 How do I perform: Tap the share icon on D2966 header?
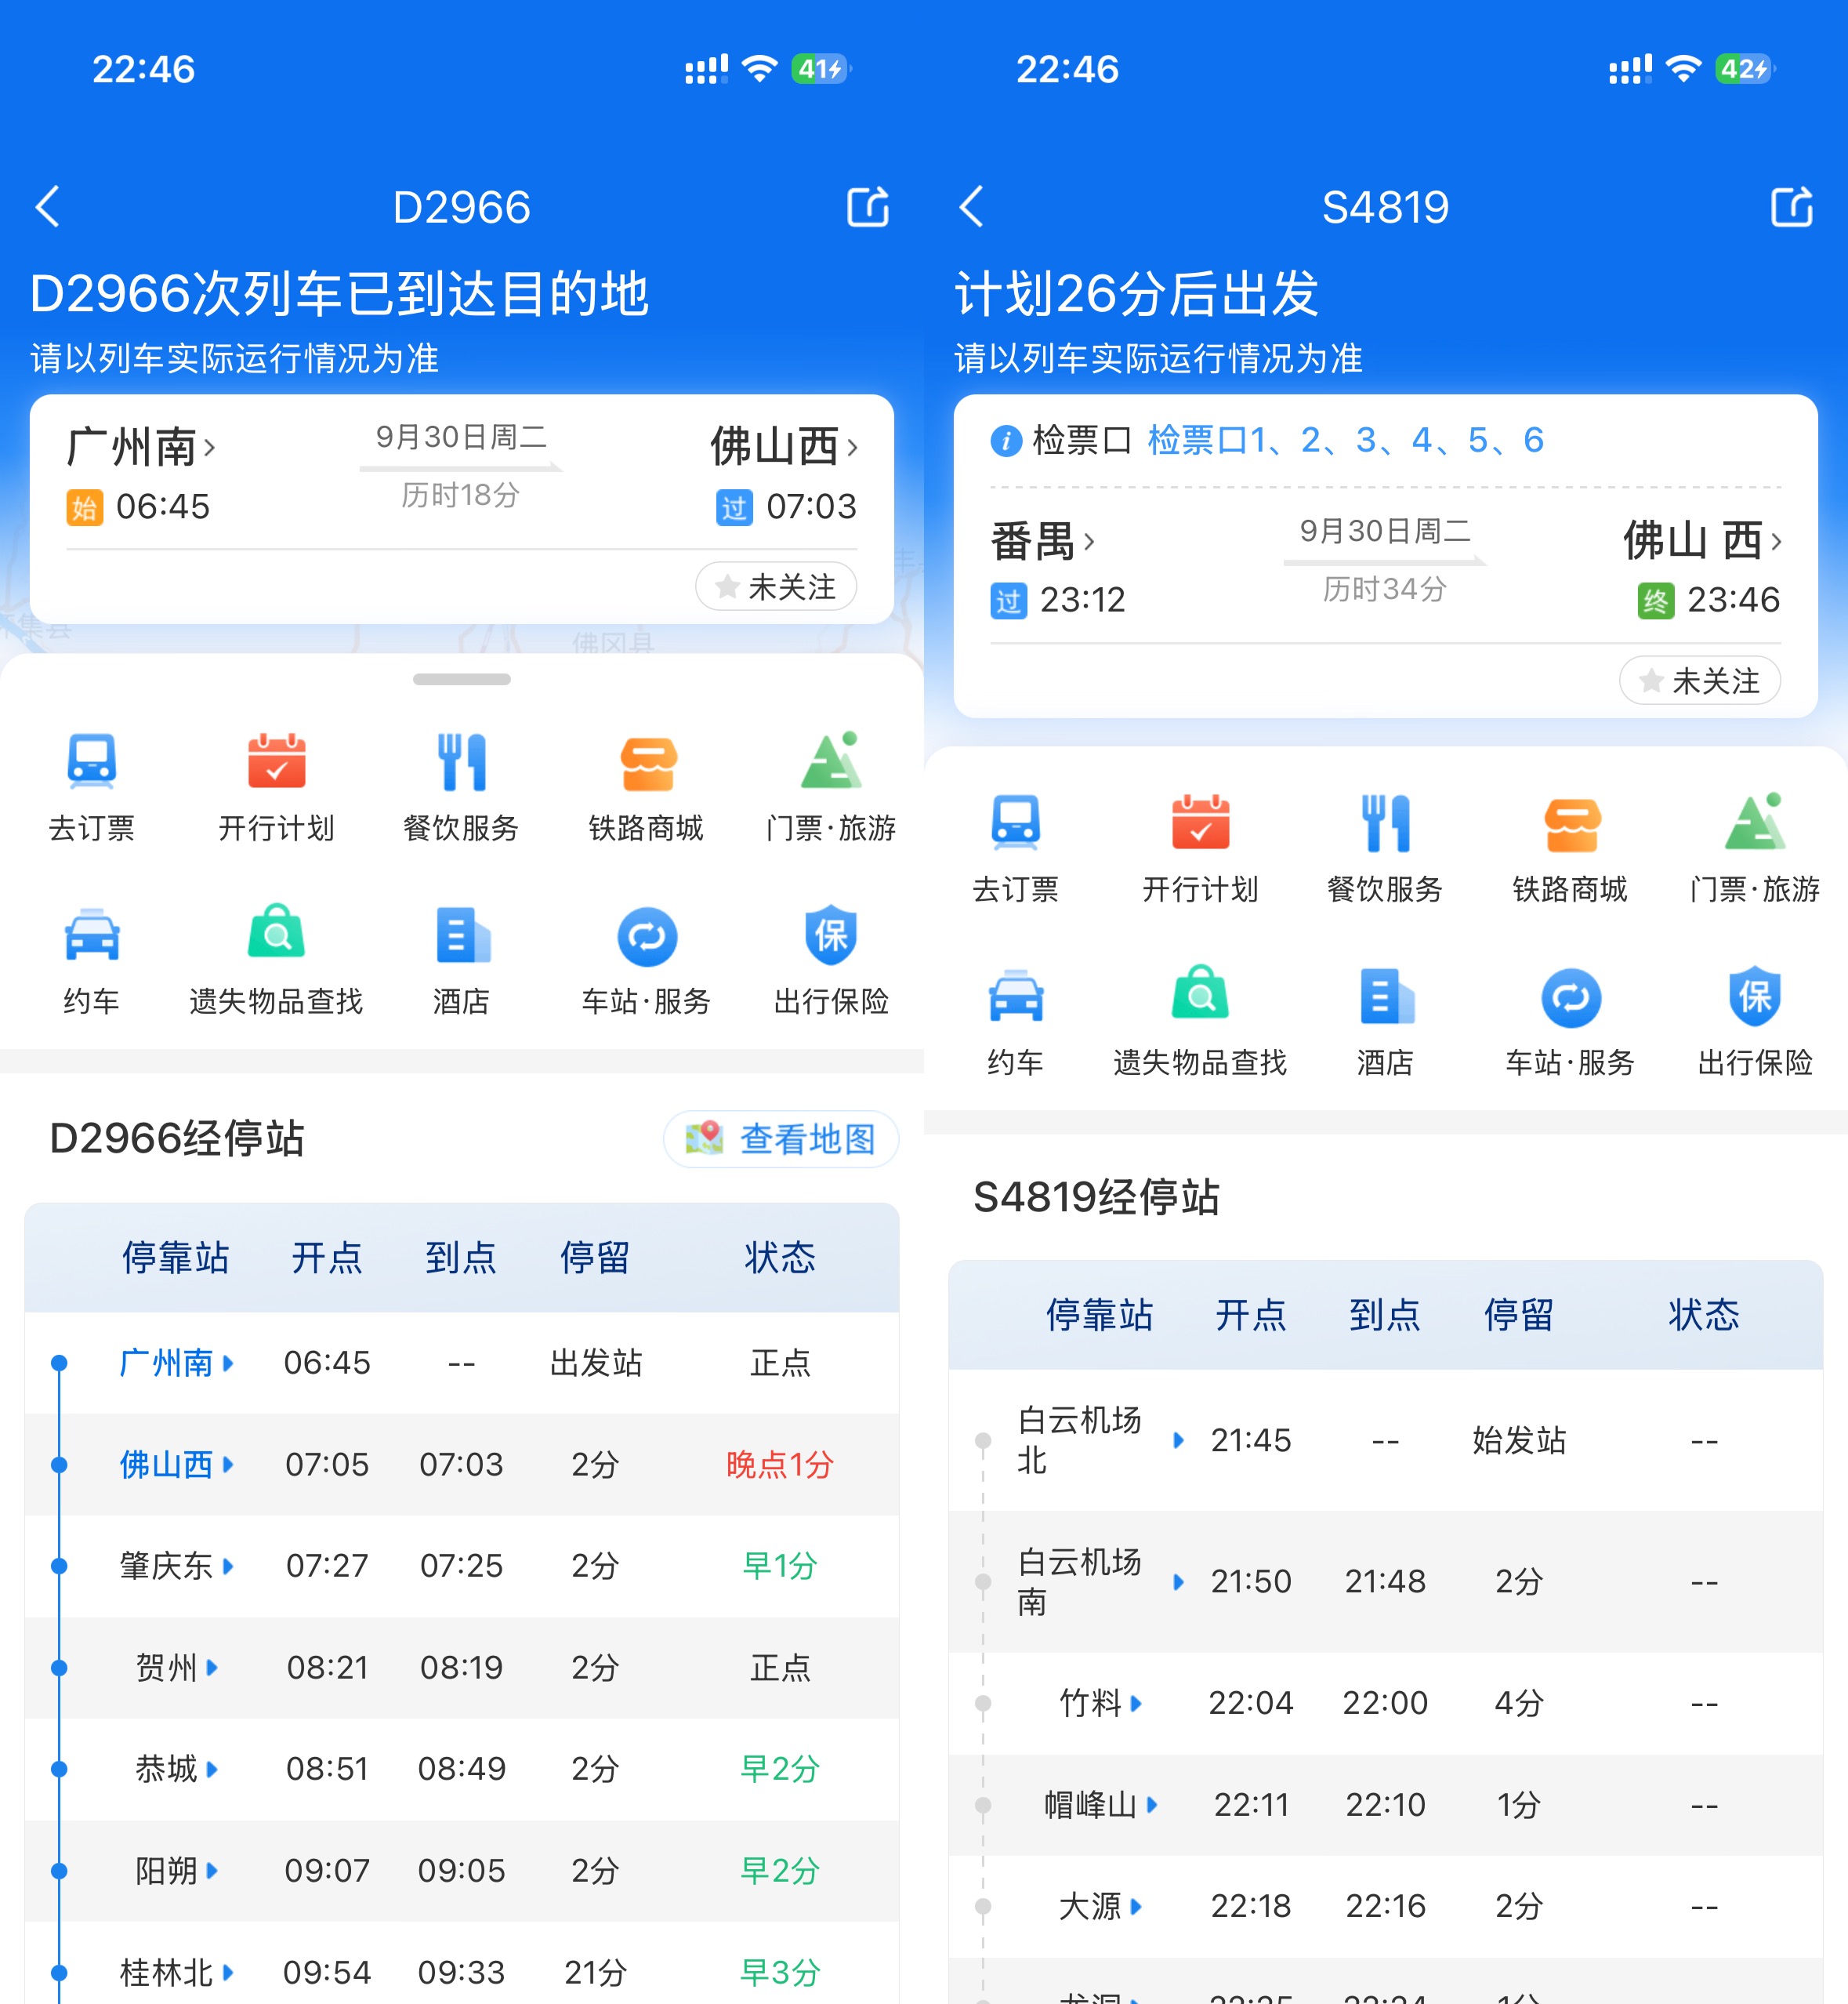click(867, 207)
